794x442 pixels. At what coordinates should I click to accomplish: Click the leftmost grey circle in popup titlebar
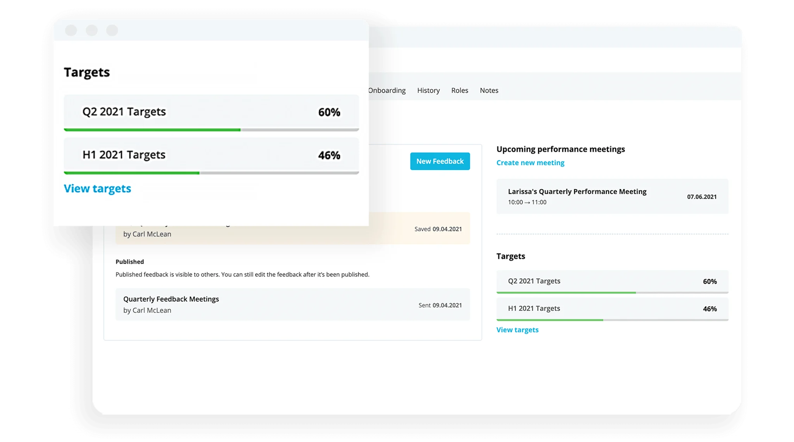coord(71,30)
